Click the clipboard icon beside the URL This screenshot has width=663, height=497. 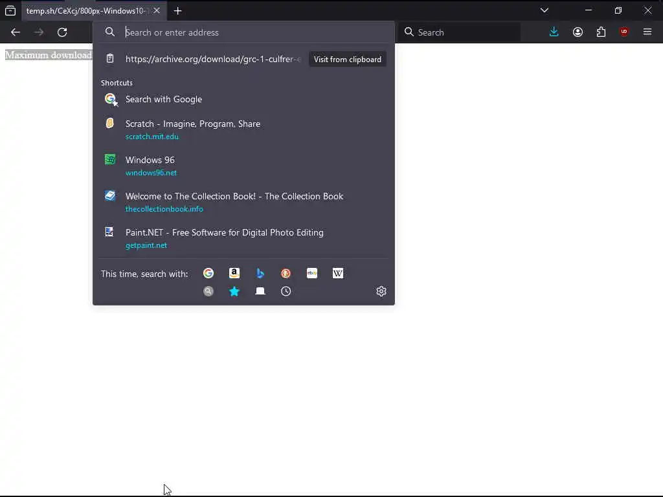110,58
